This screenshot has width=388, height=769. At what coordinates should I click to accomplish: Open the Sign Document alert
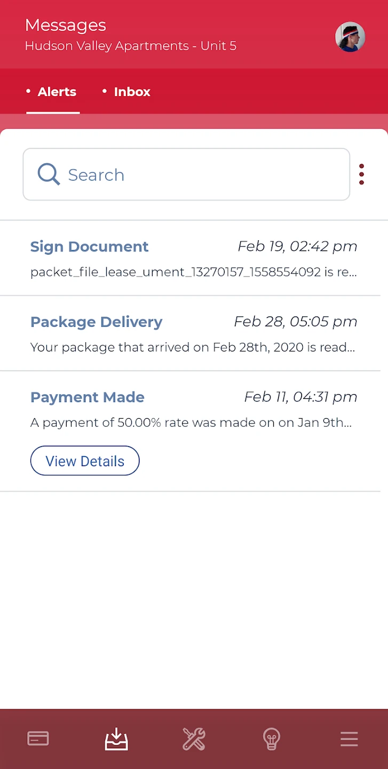coord(89,247)
